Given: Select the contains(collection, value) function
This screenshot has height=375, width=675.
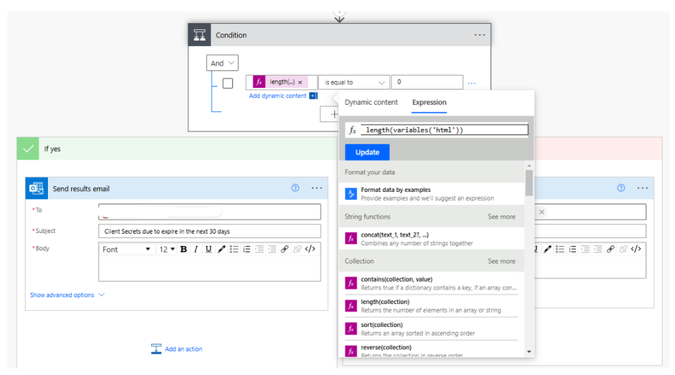Looking at the screenshot, I should (x=432, y=283).
